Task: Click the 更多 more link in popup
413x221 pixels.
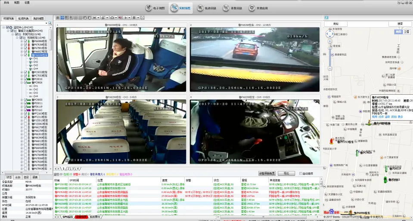Action: (x=400, y=117)
